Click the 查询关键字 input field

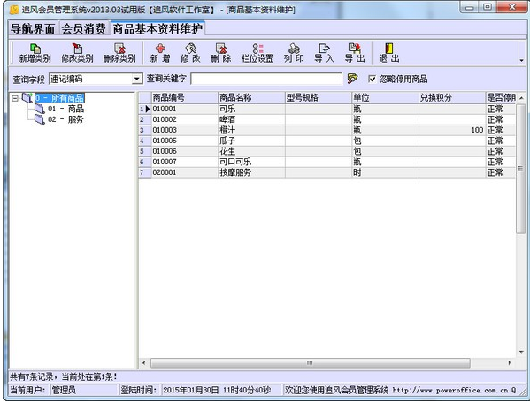(266, 79)
